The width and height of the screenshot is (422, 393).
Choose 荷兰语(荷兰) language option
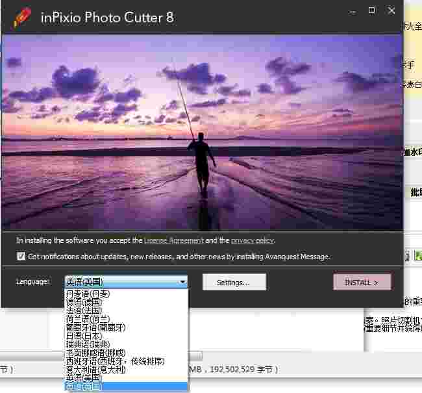(126, 319)
